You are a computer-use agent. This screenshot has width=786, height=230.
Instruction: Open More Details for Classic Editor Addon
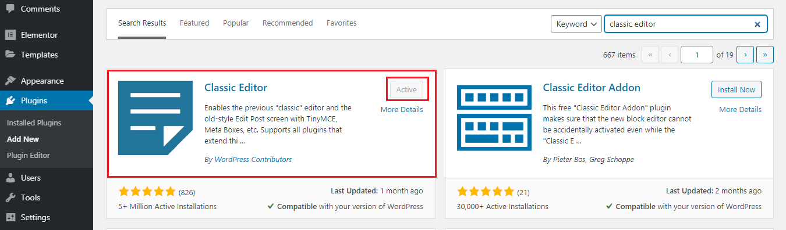(x=740, y=109)
